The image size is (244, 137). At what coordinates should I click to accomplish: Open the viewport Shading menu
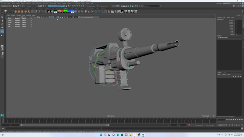(13, 15)
